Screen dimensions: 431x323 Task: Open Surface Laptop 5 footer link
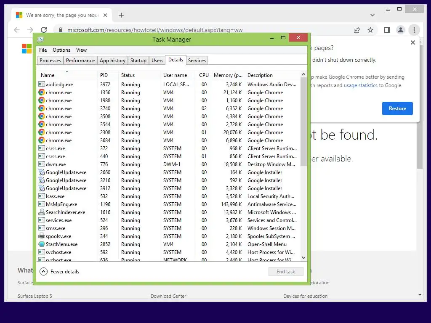tap(35, 296)
